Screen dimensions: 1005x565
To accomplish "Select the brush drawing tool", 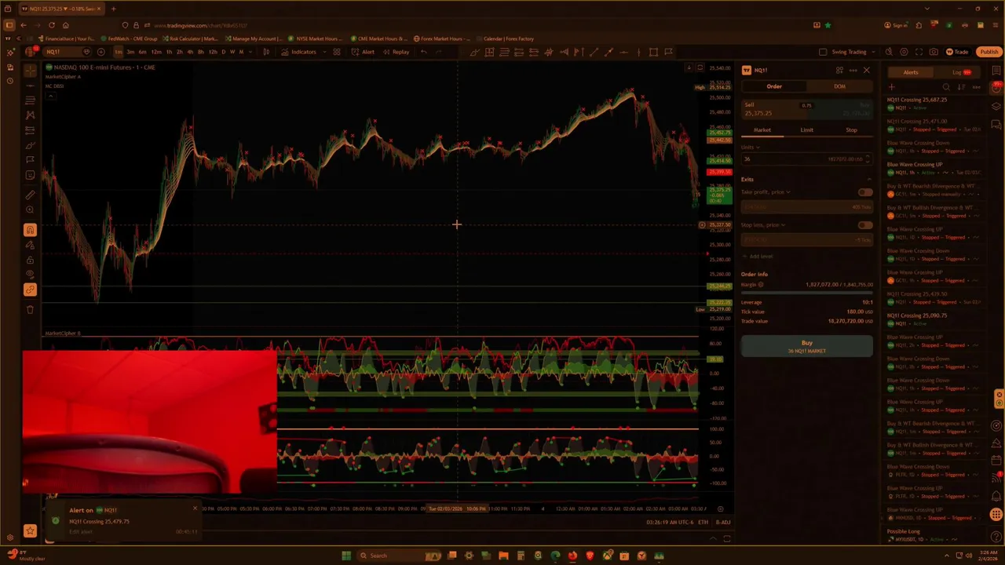I will pyautogui.click(x=30, y=145).
